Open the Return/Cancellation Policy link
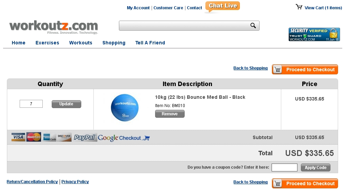 pyautogui.click(x=32, y=182)
